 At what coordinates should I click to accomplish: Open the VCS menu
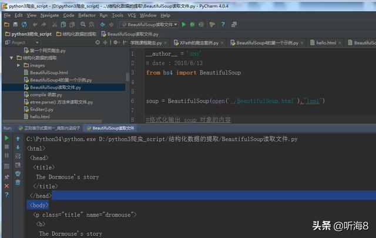[132, 15]
